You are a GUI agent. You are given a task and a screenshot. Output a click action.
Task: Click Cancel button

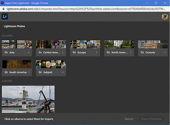(129, 119)
